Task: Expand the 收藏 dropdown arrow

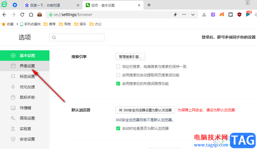Action: pos(17,24)
